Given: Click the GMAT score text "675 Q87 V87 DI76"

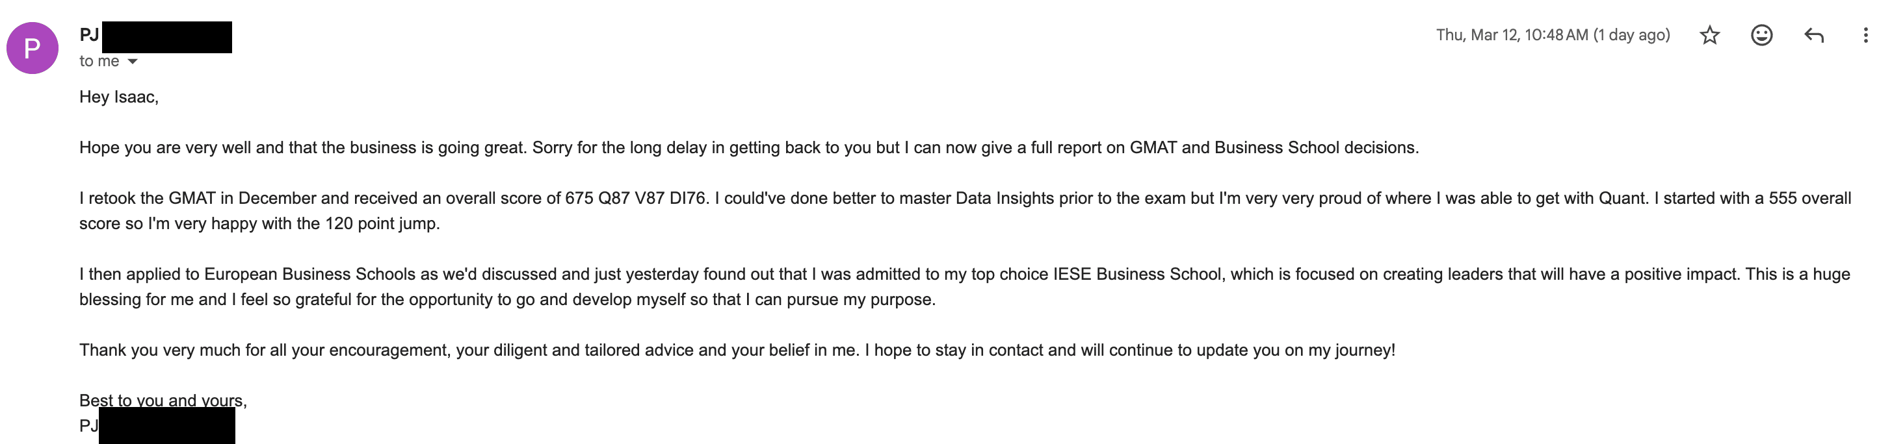Looking at the screenshot, I should click(635, 198).
